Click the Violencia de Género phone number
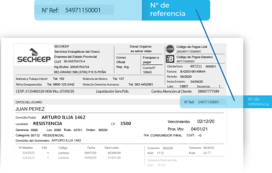The width and height of the screenshot is (272, 173). click(x=121, y=79)
